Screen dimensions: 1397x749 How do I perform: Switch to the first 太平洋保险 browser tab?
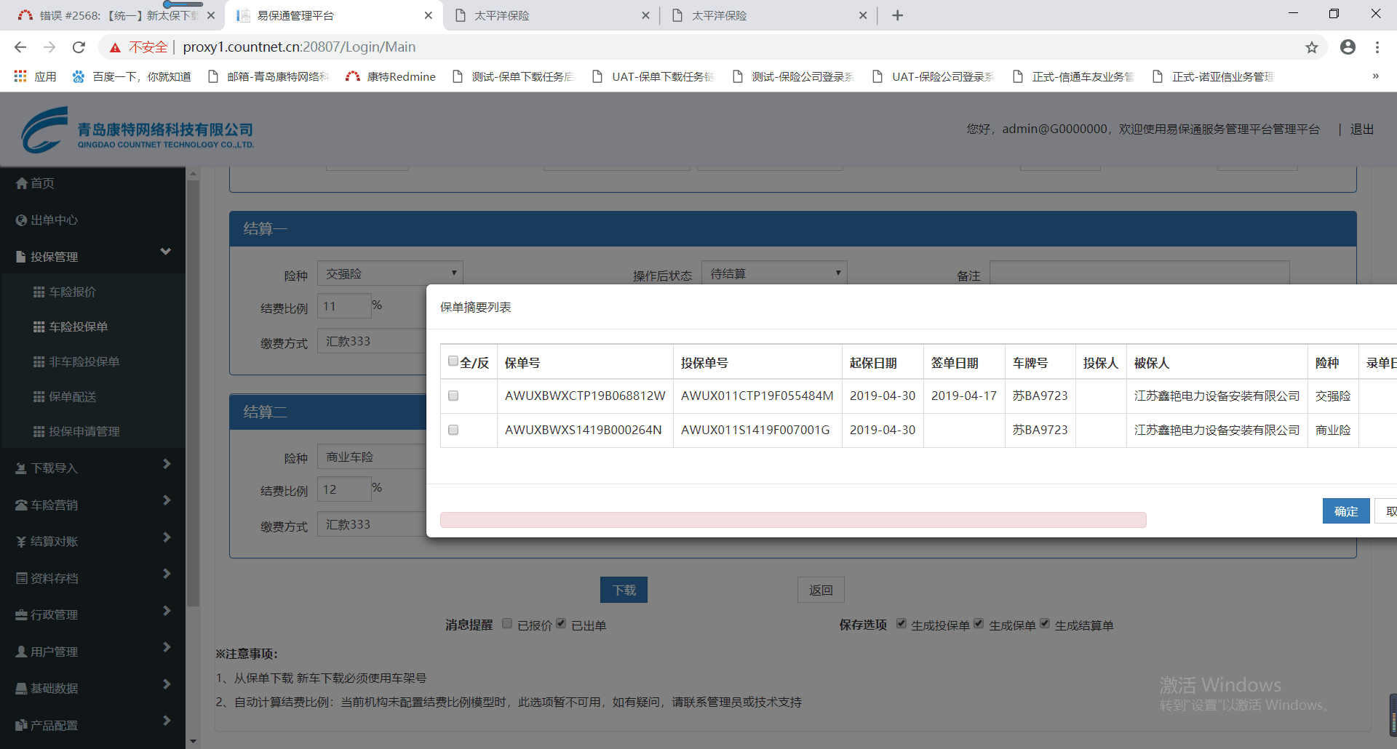point(550,15)
